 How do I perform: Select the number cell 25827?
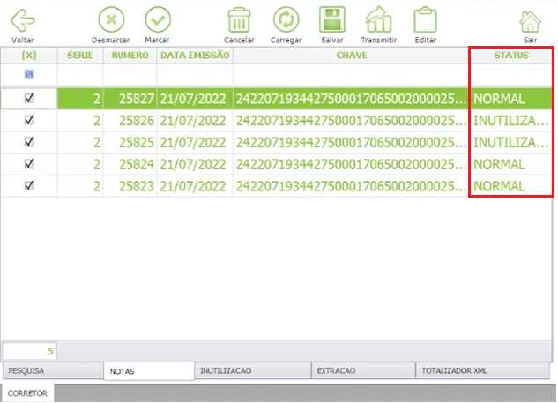(x=130, y=99)
